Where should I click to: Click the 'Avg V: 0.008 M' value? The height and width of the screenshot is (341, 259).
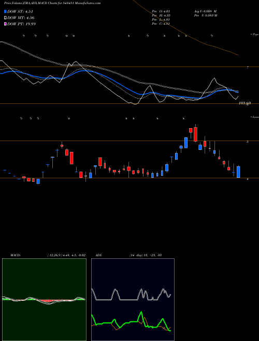point(205,11)
